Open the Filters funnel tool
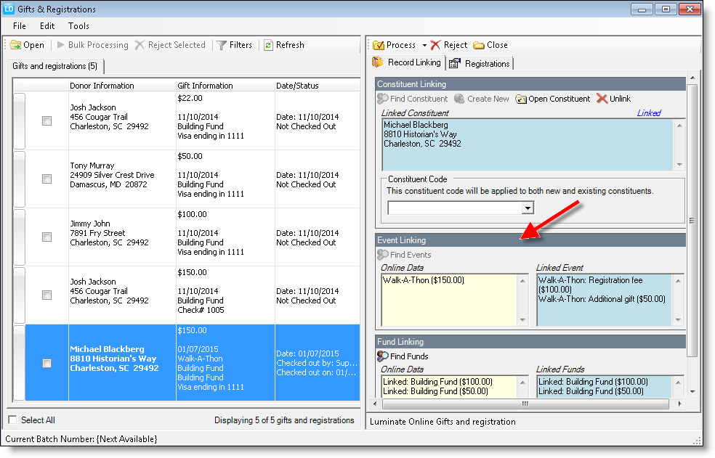This screenshot has height=458, width=715. 222,45
